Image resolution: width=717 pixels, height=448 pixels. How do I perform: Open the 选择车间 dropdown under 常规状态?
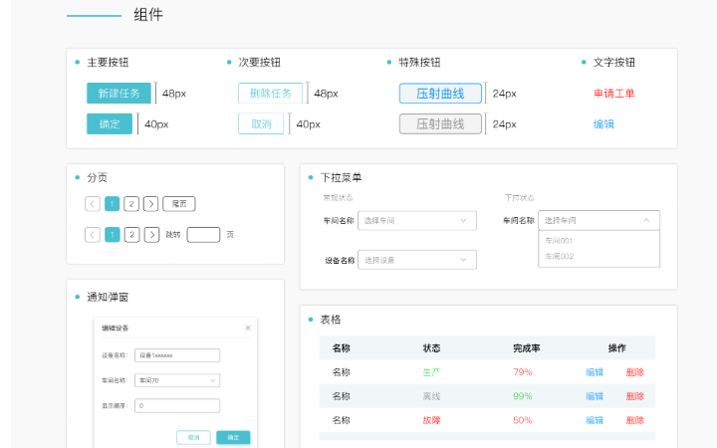(417, 220)
